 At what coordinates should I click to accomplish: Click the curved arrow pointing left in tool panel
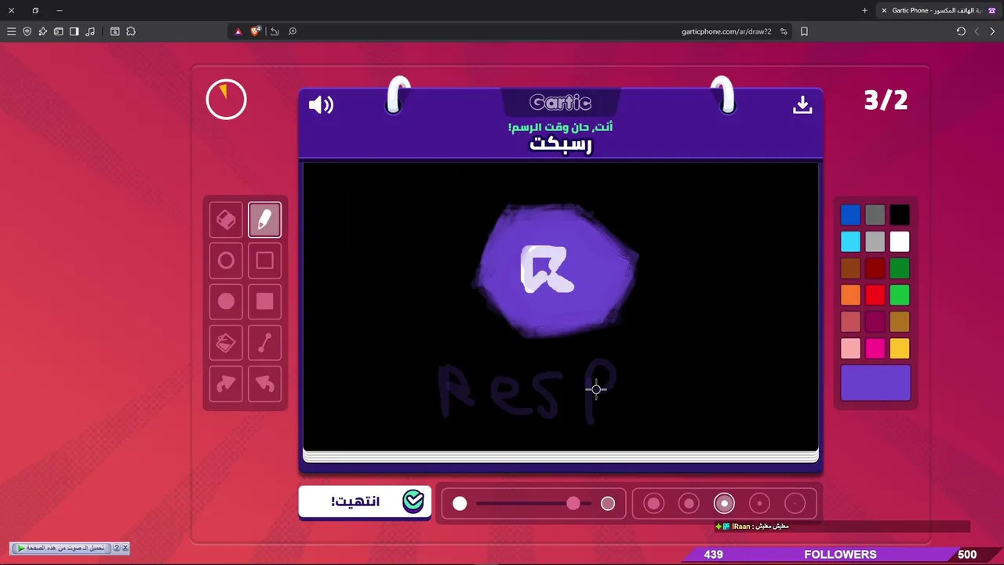(x=264, y=384)
